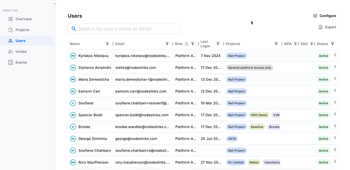Screen dimensions: 350x170
Task: Click the OMV Demo tag on Spencer Boldt
Action: pyautogui.click(x=259, y=115)
